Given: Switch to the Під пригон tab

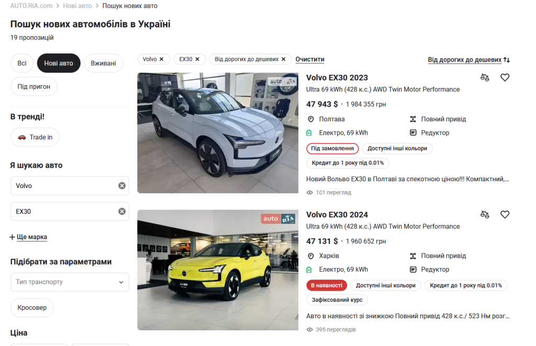Looking at the screenshot, I should click(x=34, y=87).
